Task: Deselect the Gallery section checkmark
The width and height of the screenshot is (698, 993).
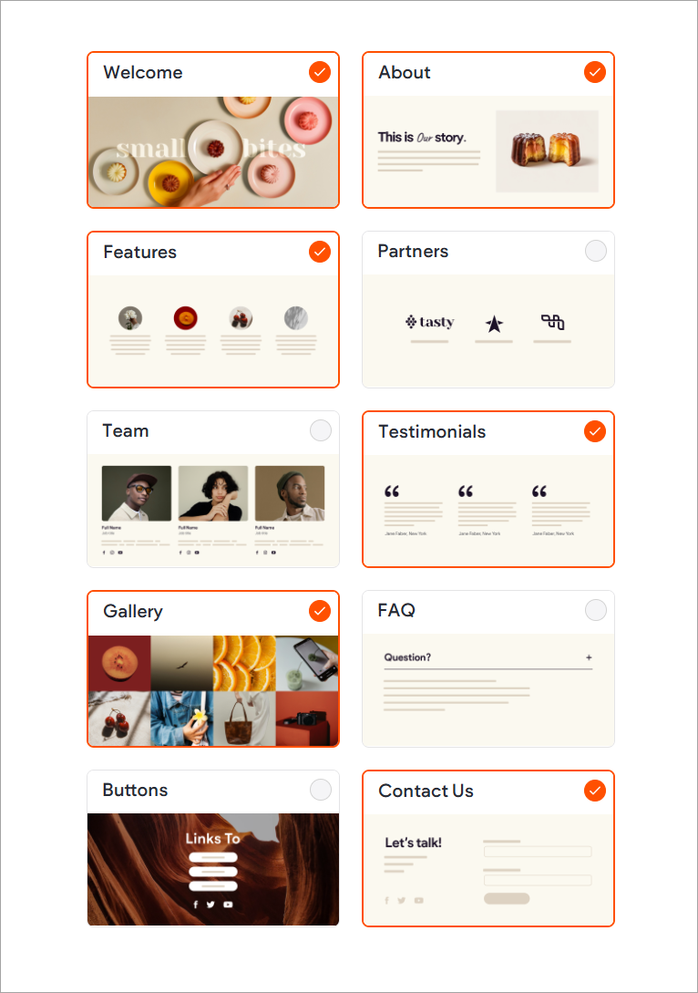Action: pyautogui.click(x=320, y=611)
